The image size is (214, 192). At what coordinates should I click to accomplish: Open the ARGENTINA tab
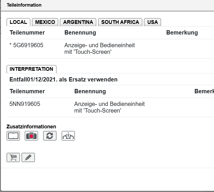click(x=78, y=22)
